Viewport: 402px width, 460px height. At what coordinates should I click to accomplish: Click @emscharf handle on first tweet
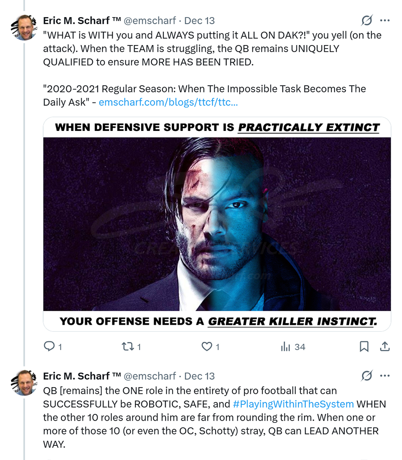pos(149,20)
